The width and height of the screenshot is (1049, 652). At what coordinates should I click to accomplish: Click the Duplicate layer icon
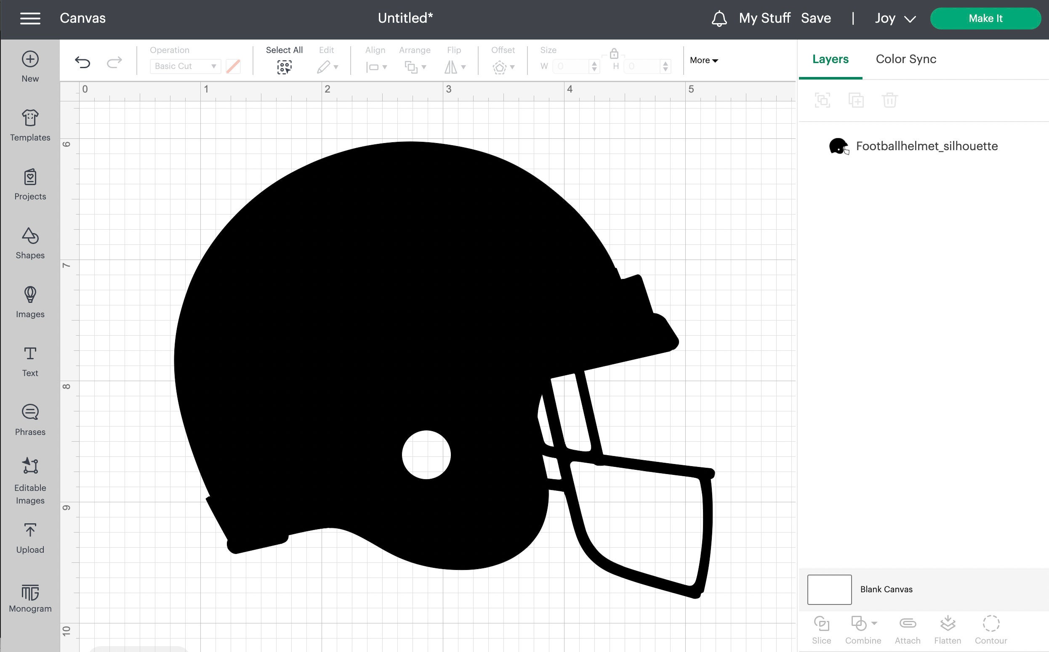tap(856, 100)
